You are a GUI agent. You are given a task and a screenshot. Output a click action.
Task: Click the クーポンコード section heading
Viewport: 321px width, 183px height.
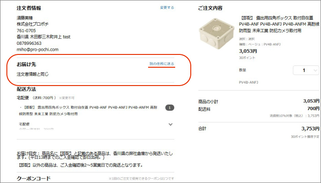click(x=33, y=178)
